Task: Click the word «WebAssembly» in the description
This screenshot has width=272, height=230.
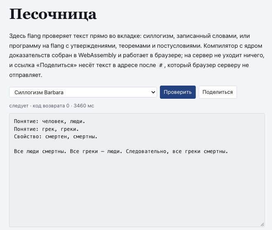Action: 97,55
